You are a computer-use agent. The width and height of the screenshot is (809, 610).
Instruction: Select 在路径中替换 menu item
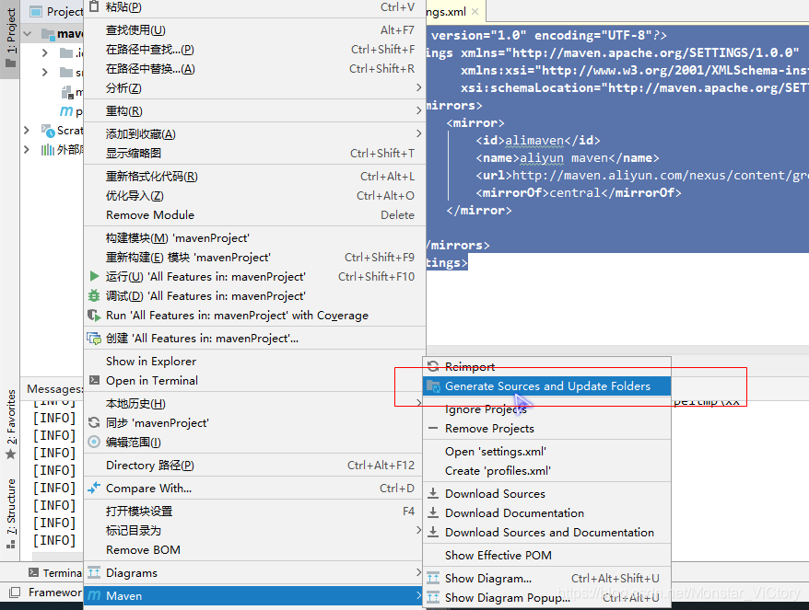click(255, 68)
